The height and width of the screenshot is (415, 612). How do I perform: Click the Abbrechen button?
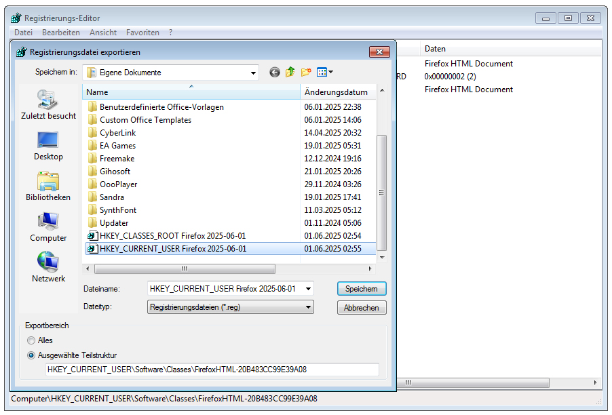tap(362, 308)
